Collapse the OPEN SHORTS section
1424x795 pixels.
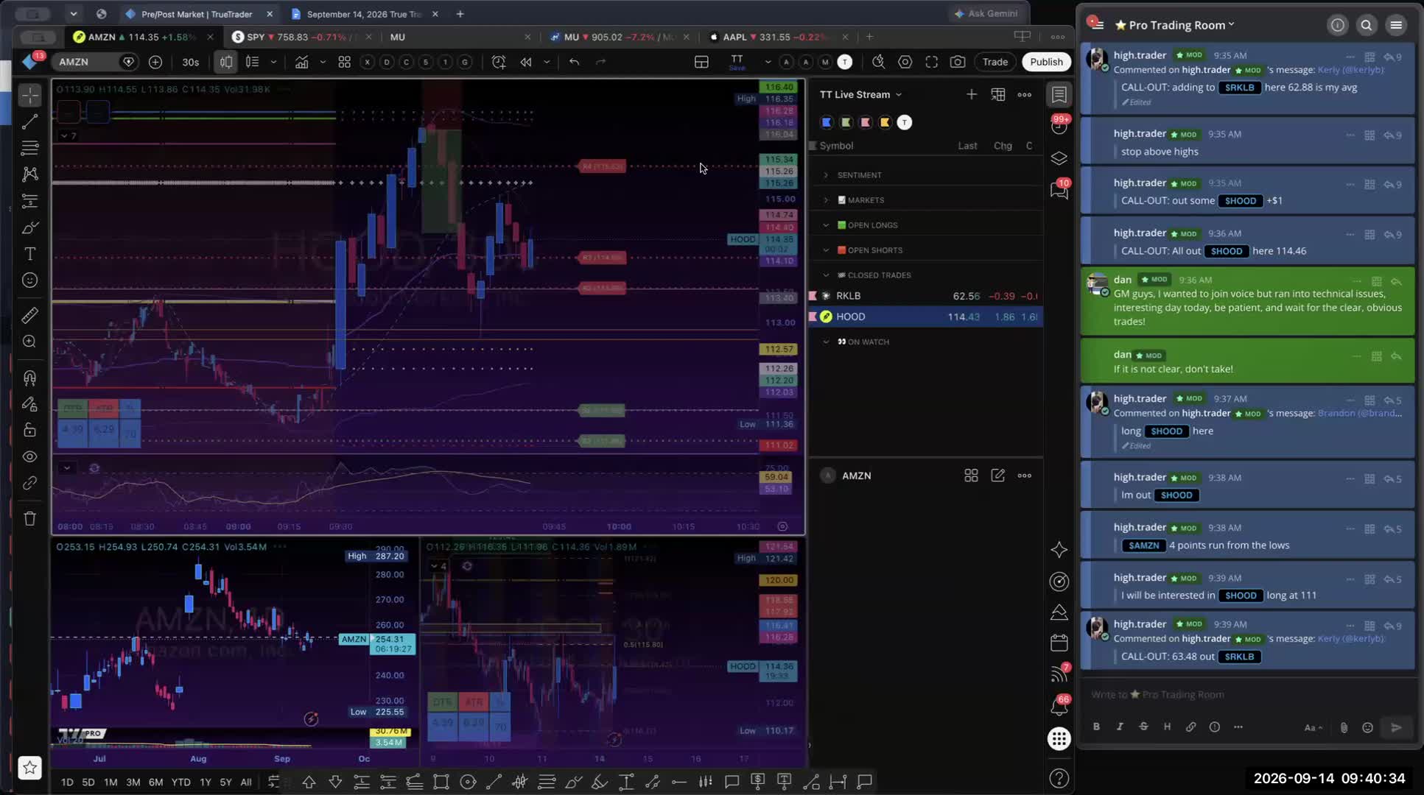(826, 250)
